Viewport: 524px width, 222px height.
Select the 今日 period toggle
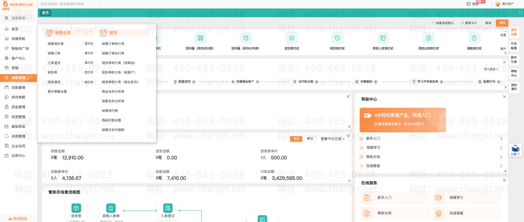click(296, 139)
